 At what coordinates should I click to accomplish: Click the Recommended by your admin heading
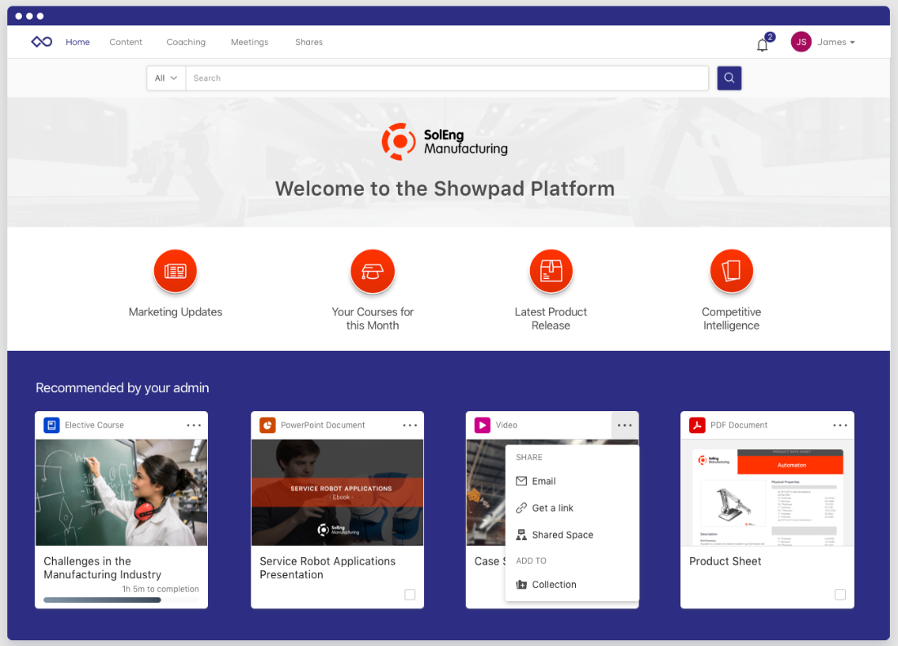[122, 387]
